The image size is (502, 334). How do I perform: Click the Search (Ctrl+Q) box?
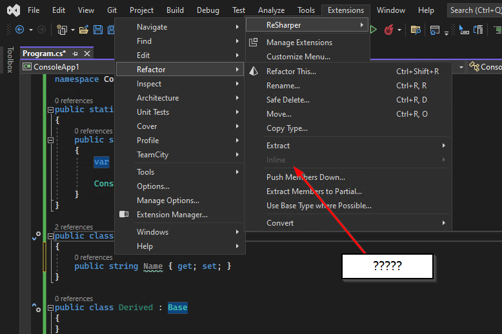[475, 10]
